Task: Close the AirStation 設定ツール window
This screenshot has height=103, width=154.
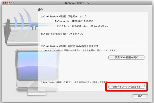Action: point(4,3)
